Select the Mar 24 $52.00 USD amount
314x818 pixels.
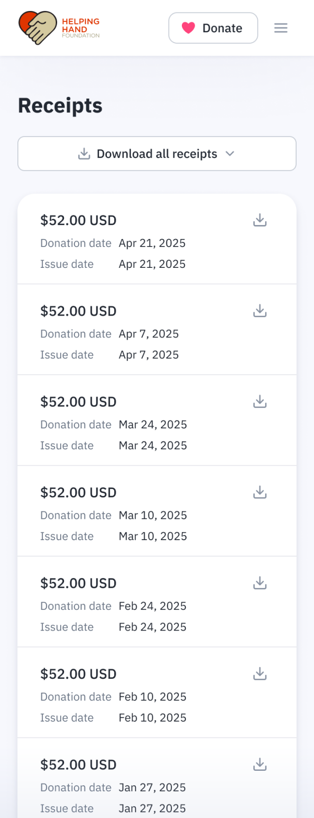pyautogui.click(x=78, y=402)
